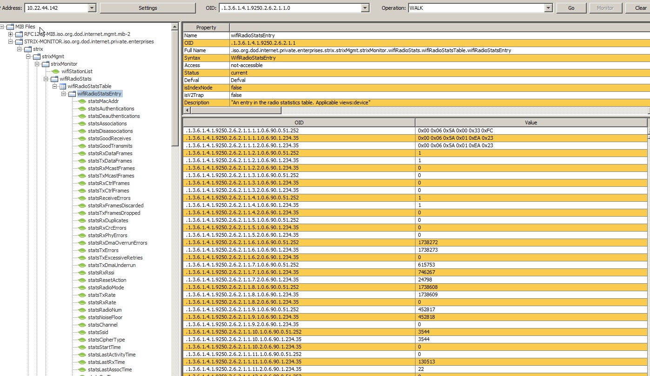Collapse the wifiRadioStatsTable node
Screen dimensions: 650x376
pos(55,86)
